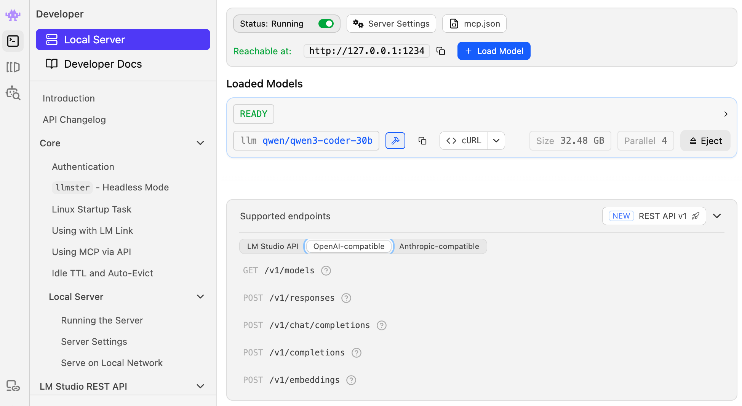Collapse the LM Studio REST API section
Screen dimensions: 742x406
[x=200, y=386]
